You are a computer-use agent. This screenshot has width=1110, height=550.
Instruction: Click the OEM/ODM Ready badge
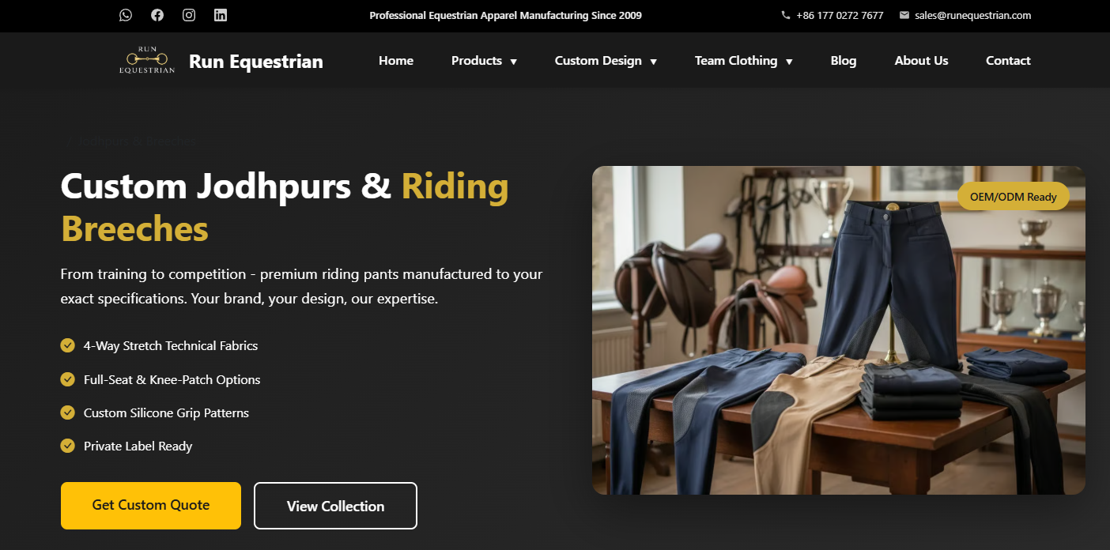(1014, 197)
